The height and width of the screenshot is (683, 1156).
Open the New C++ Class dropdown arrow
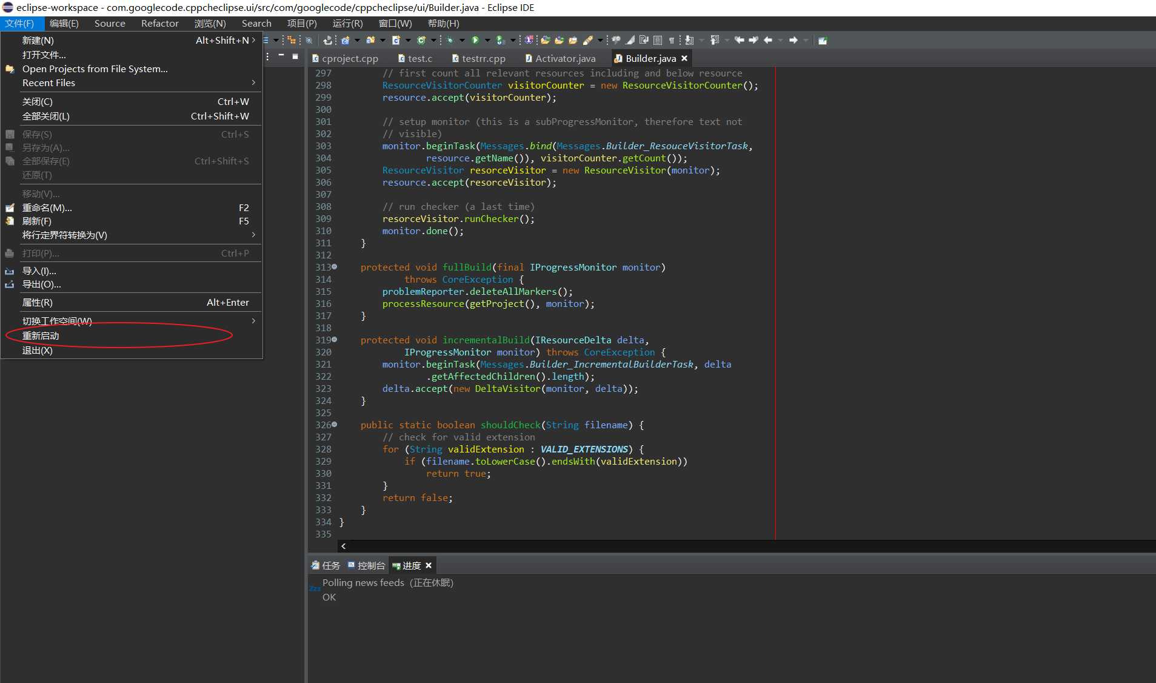433,40
